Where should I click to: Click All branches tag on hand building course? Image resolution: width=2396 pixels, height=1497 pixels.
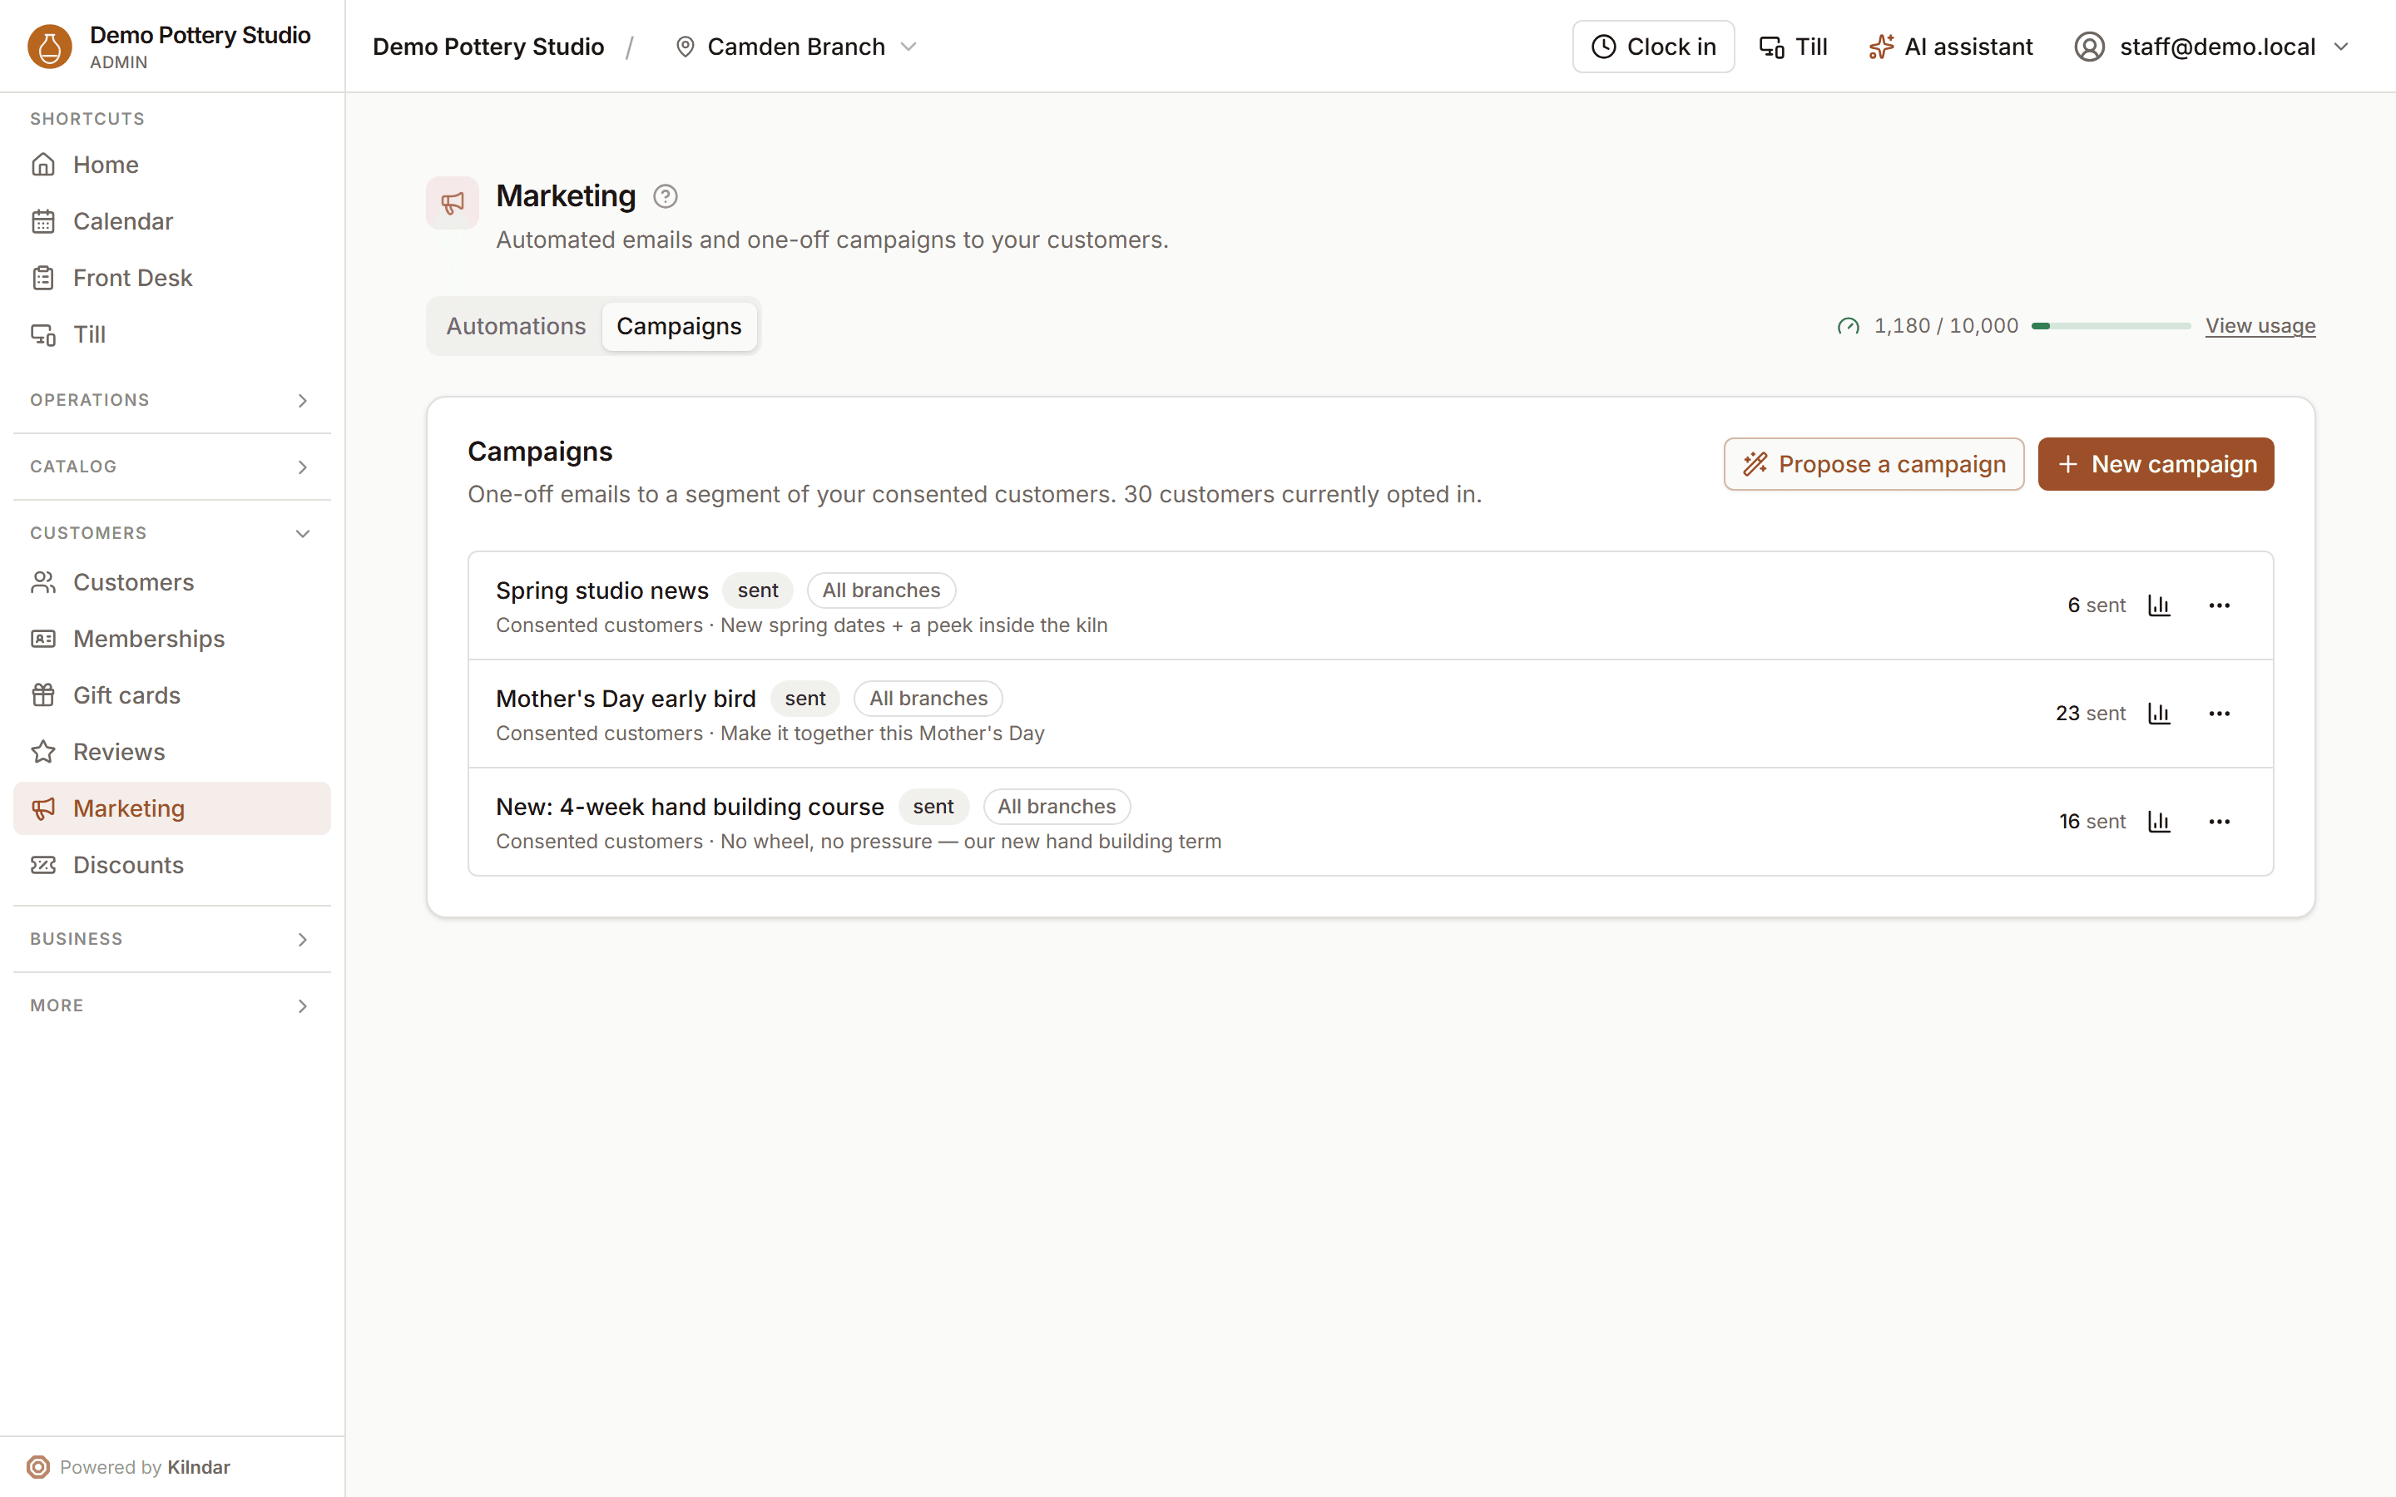coord(1057,807)
